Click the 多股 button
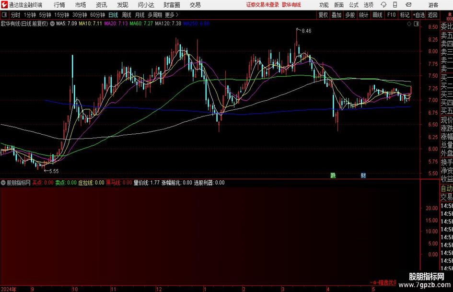453x292 pixels. click(350, 15)
